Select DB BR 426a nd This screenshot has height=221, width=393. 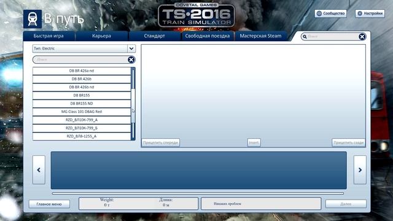(82, 71)
